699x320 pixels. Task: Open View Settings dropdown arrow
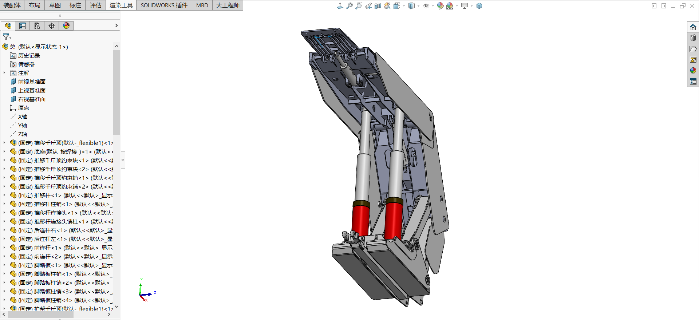pos(471,6)
